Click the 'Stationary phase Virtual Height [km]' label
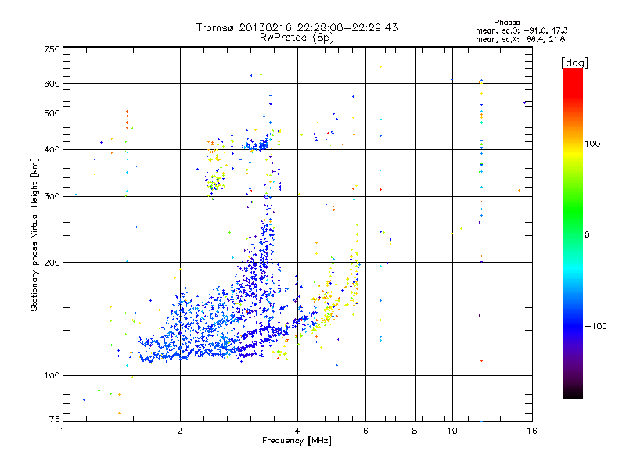Image resolution: width=626 pixels, height=469 pixels. 34,234
